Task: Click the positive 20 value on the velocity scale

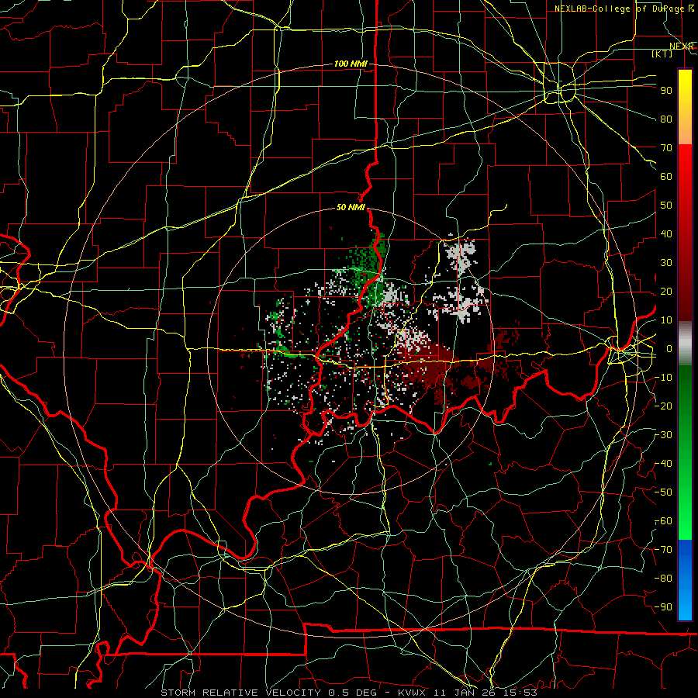Action: tap(666, 291)
